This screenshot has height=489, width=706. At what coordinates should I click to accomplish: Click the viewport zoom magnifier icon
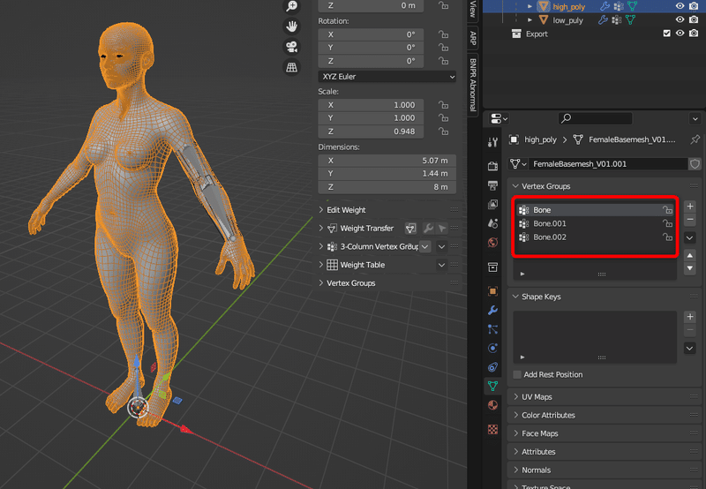[292, 6]
